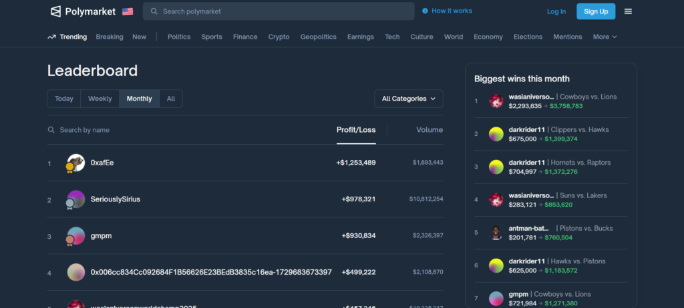Go to Elections markets
Viewport: 684px width, 308px height.
tap(528, 37)
